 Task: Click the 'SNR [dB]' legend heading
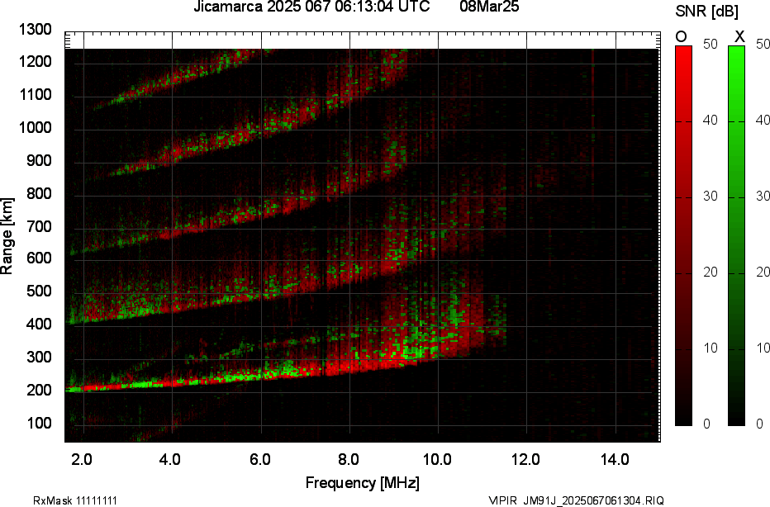706,12
